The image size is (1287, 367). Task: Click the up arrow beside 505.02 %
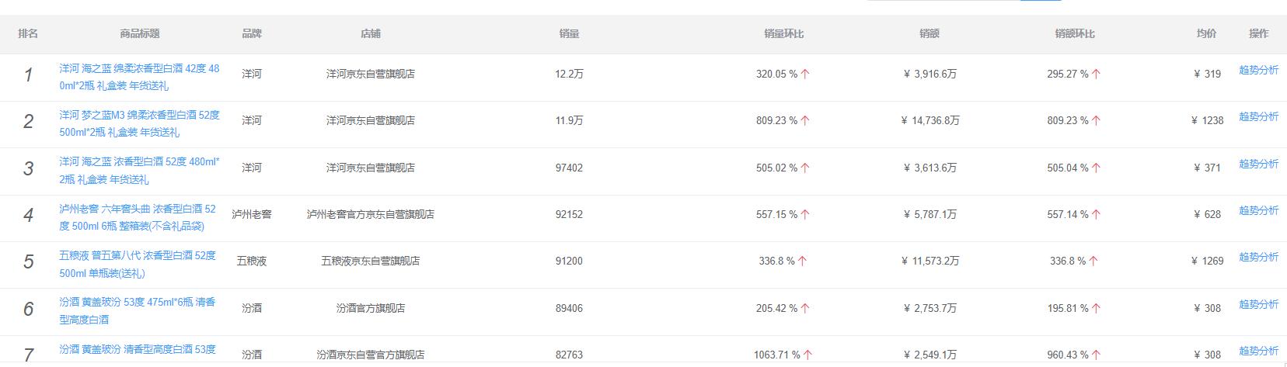point(805,168)
